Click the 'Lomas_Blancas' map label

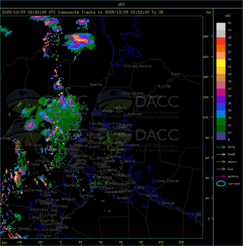(x=168, y=181)
